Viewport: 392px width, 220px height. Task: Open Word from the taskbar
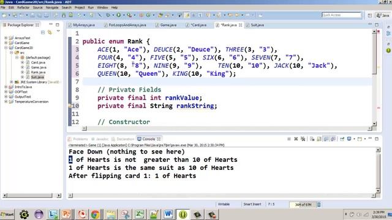(168, 215)
